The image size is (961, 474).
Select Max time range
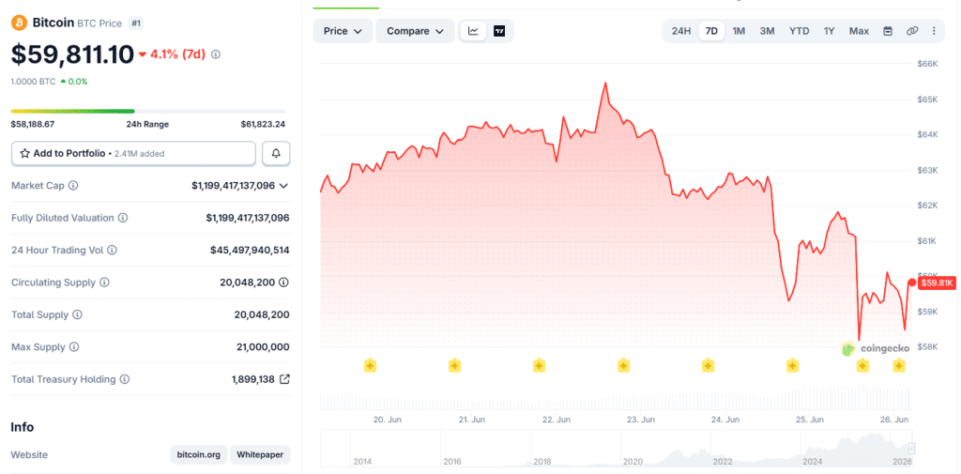pos(859,31)
